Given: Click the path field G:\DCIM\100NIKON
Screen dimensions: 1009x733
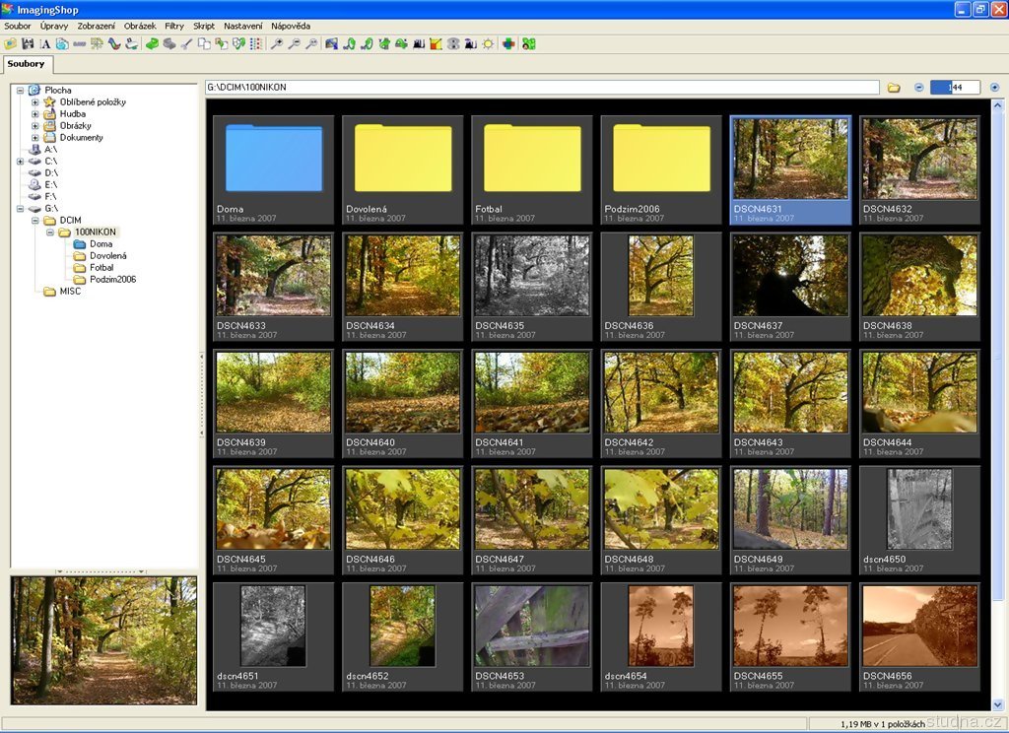Looking at the screenshot, I should click(542, 88).
